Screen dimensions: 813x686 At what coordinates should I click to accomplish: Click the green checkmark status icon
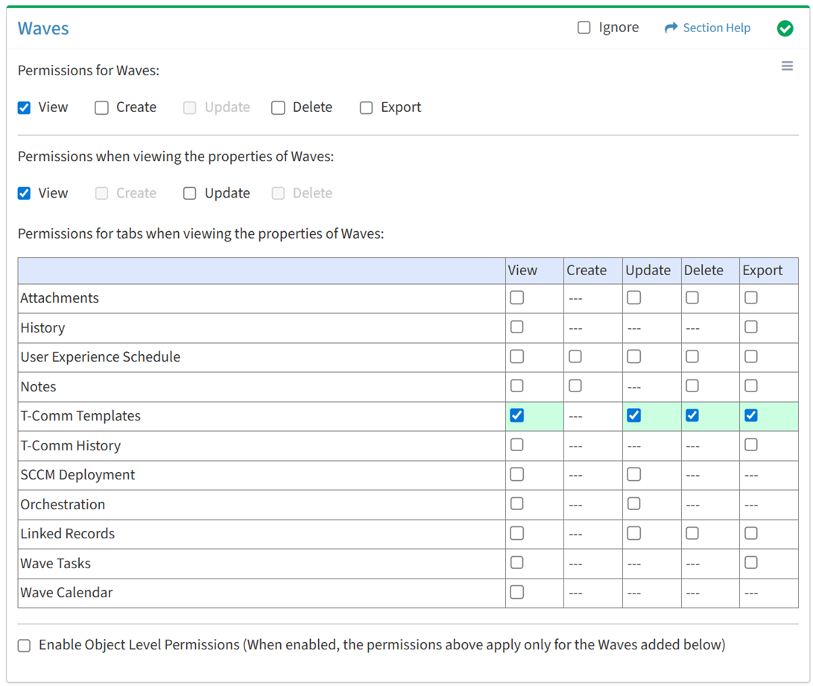785,28
